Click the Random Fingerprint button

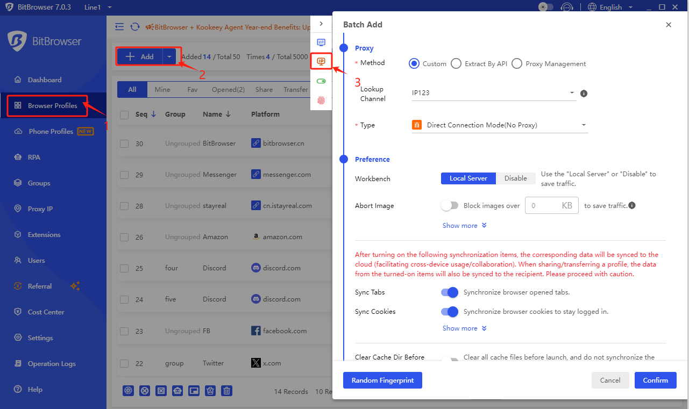(x=382, y=380)
